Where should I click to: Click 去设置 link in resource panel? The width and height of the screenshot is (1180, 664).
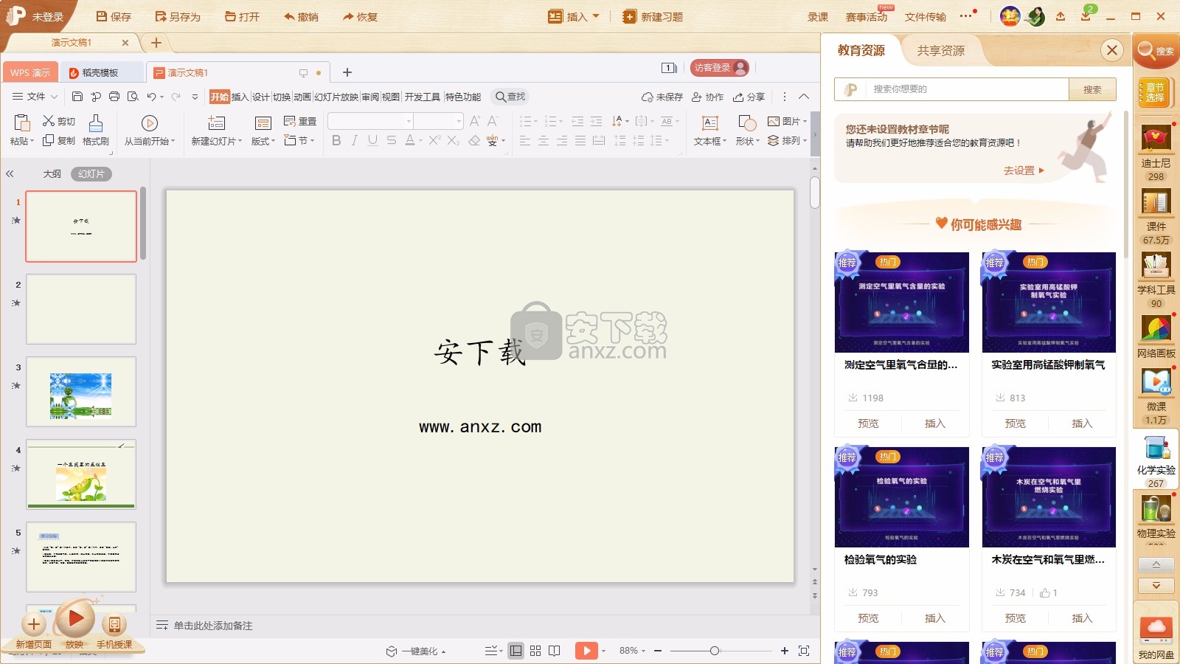click(1024, 170)
